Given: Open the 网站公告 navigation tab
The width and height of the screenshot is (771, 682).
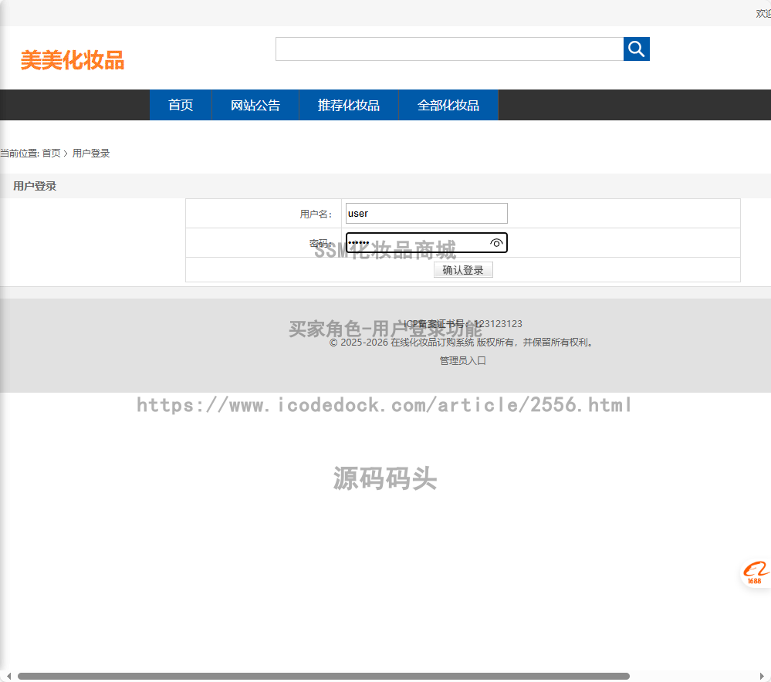Looking at the screenshot, I should [255, 105].
